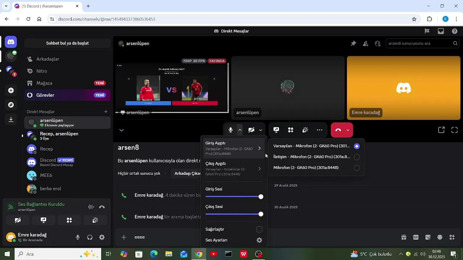Turn on camera in call control bar
Viewport: 463px width, 260px height.
click(251, 130)
